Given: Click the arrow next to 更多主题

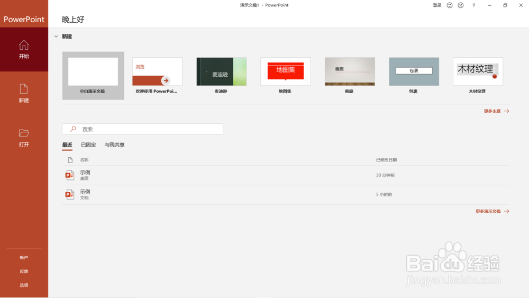Looking at the screenshot, I should [x=506, y=111].
